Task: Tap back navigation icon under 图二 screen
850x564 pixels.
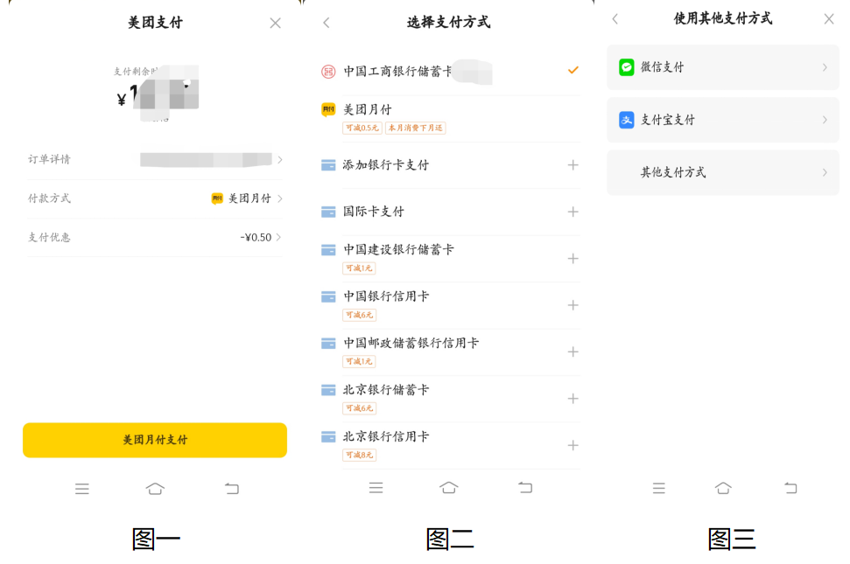Action: coord(525,488)
